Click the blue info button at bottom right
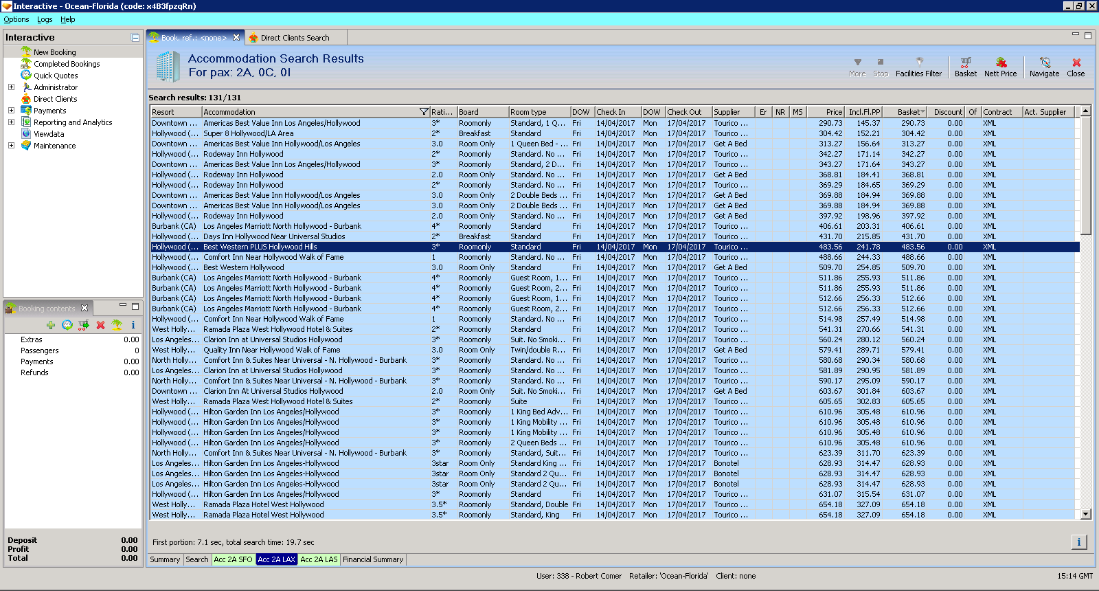This screenshot has height=591, width=1099. tap(1078, 542)
